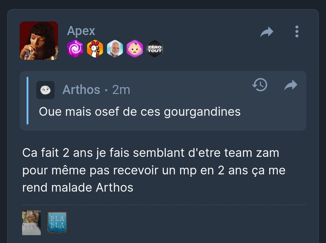The width and height of the screenshot is (326, 243).
Task: Open Apex's profile picture
Action: pos(39,40)
